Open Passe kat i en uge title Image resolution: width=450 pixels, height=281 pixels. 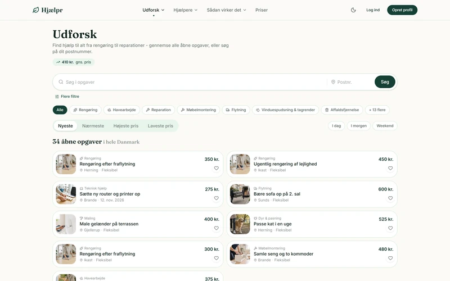pos(272,224)
